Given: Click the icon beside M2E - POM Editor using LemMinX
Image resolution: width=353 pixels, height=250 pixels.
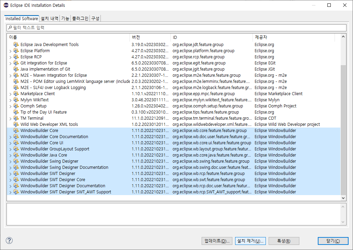Looking at the screenshot, I should click(x=16, y=81).
